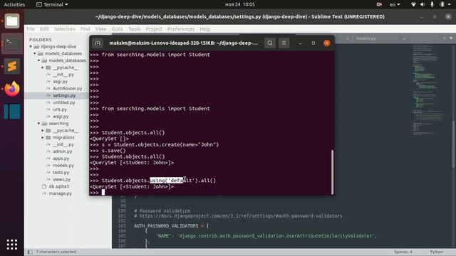Open Find menu
456x256 pixels.
(85, 28)
